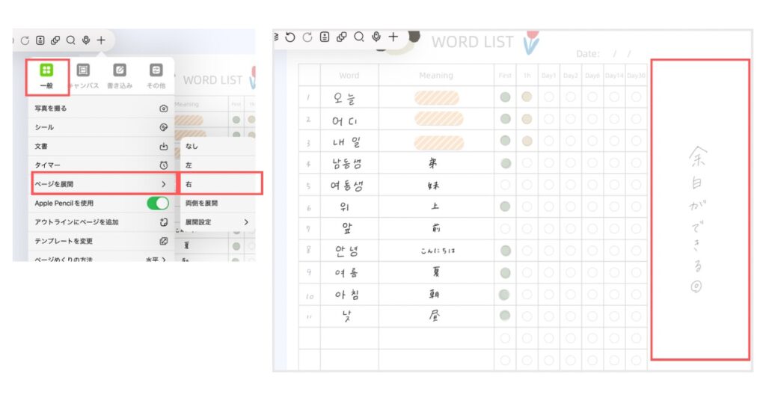Tap plus icon above the 一般 menu
Image resolution: width=766 pixels, height=401 pixels.
coord(101,40)
